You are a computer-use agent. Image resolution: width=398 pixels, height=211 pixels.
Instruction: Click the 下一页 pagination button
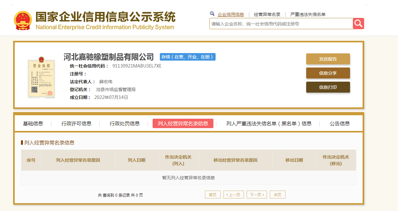click(257, 195)
